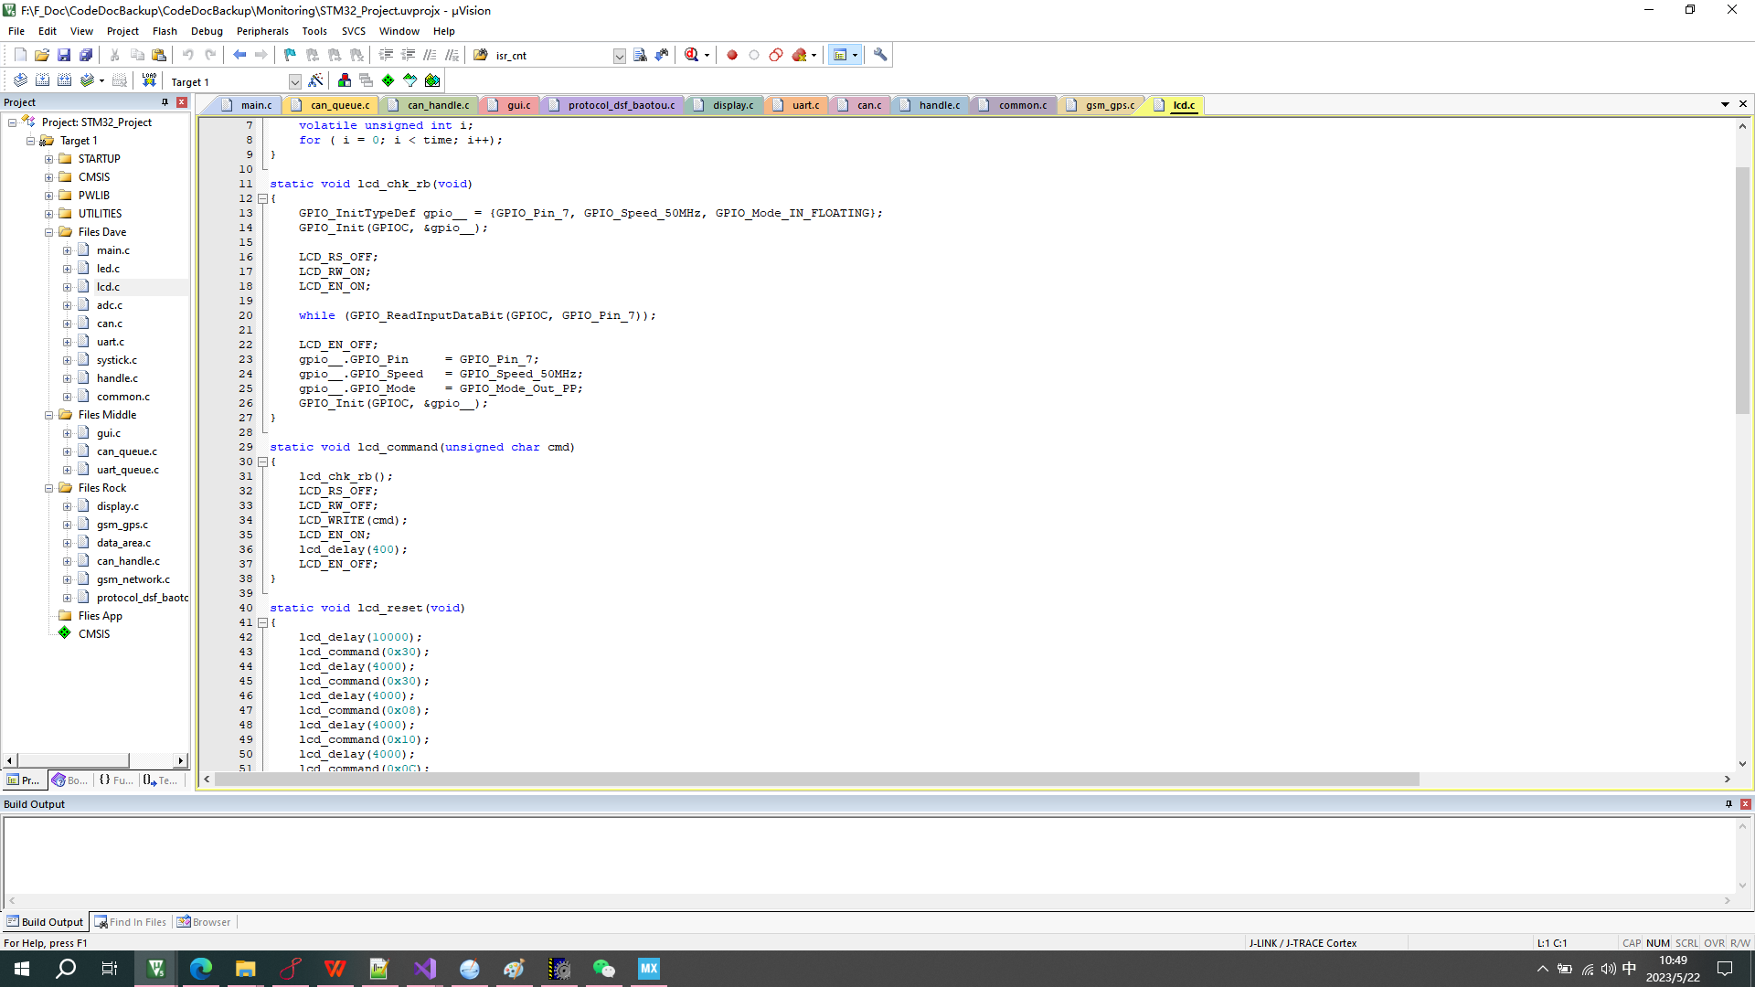The image size is (1755, 987).
Task: Save the current file with the floppy icon
Action: [x=64, y=55]
